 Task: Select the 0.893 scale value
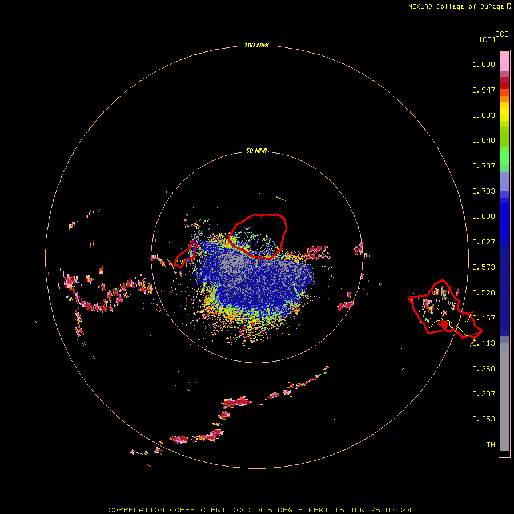click(x=484, y=115)
